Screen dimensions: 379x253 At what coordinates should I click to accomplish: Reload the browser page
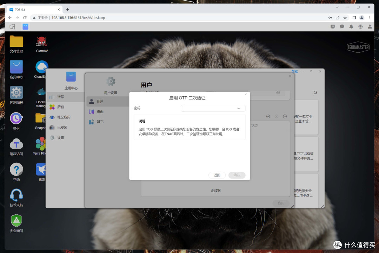(x=25, y=18)
